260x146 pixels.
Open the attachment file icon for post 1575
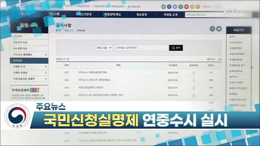pyautogui.click(x=193, y=88)
